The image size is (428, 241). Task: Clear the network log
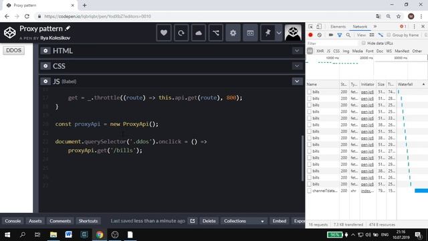click(320, 35)
